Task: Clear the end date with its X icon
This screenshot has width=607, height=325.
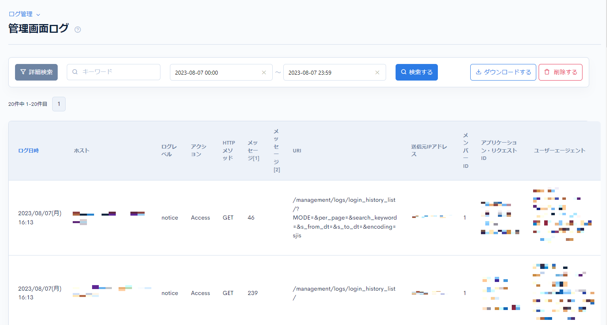Action: [x=377, y=73]
